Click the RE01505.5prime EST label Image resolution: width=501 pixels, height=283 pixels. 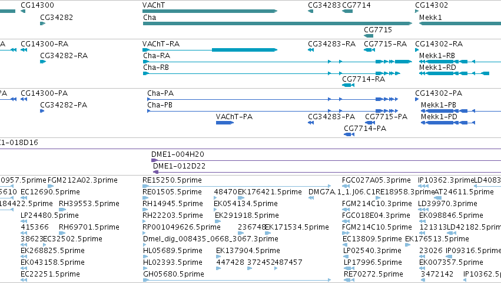coord(172,192)
